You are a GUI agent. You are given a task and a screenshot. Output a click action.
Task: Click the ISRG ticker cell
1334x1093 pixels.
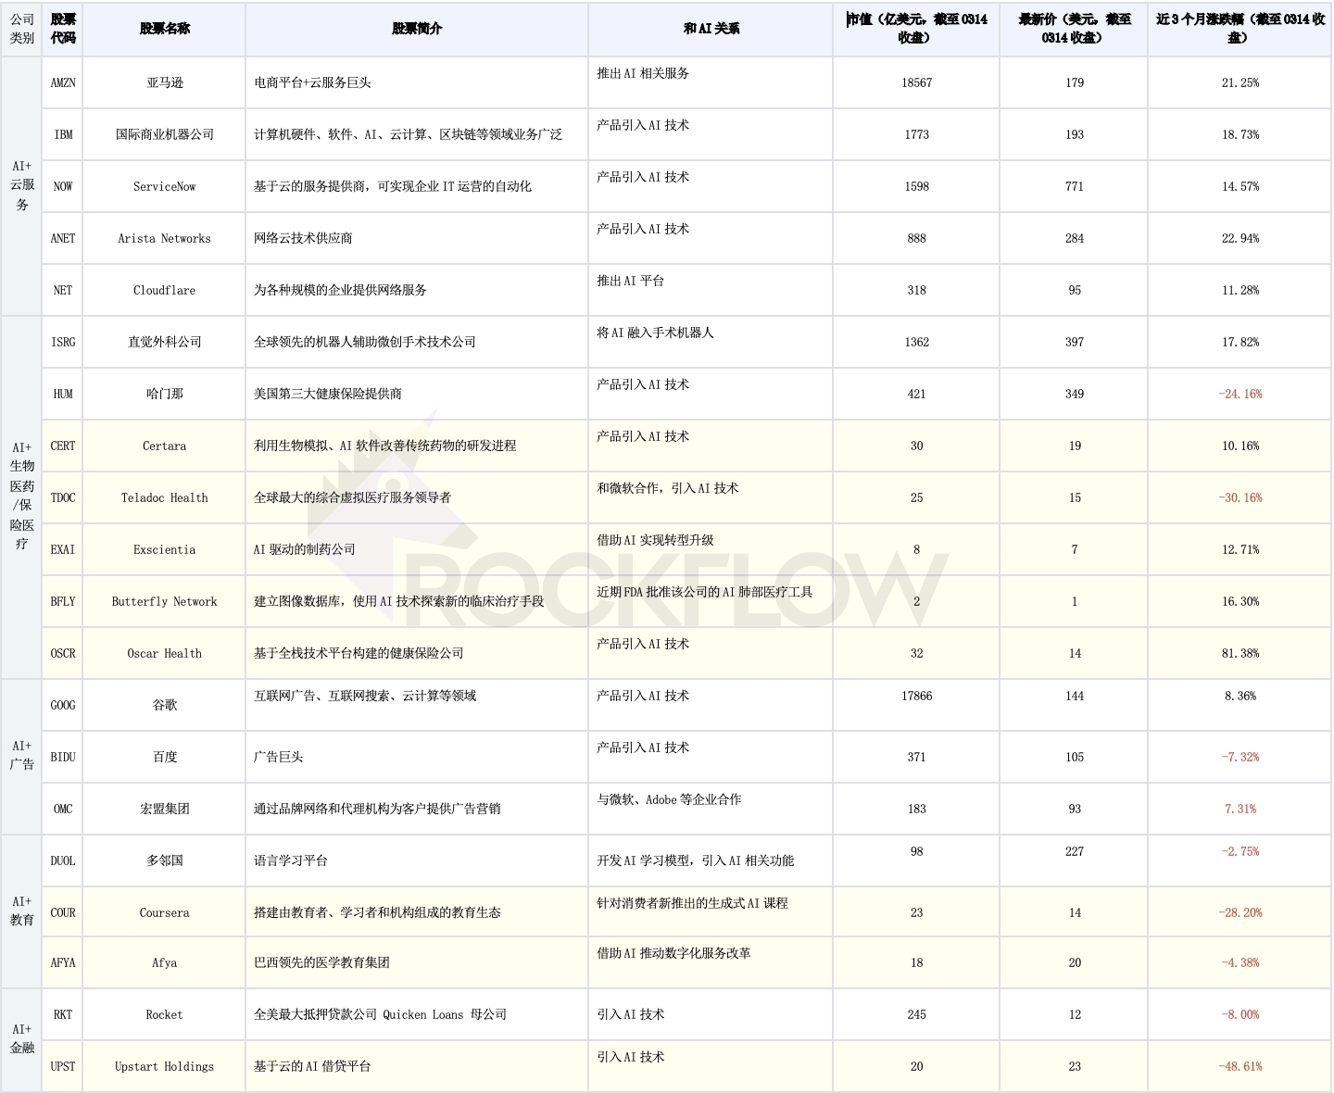(x=63, y=342)
